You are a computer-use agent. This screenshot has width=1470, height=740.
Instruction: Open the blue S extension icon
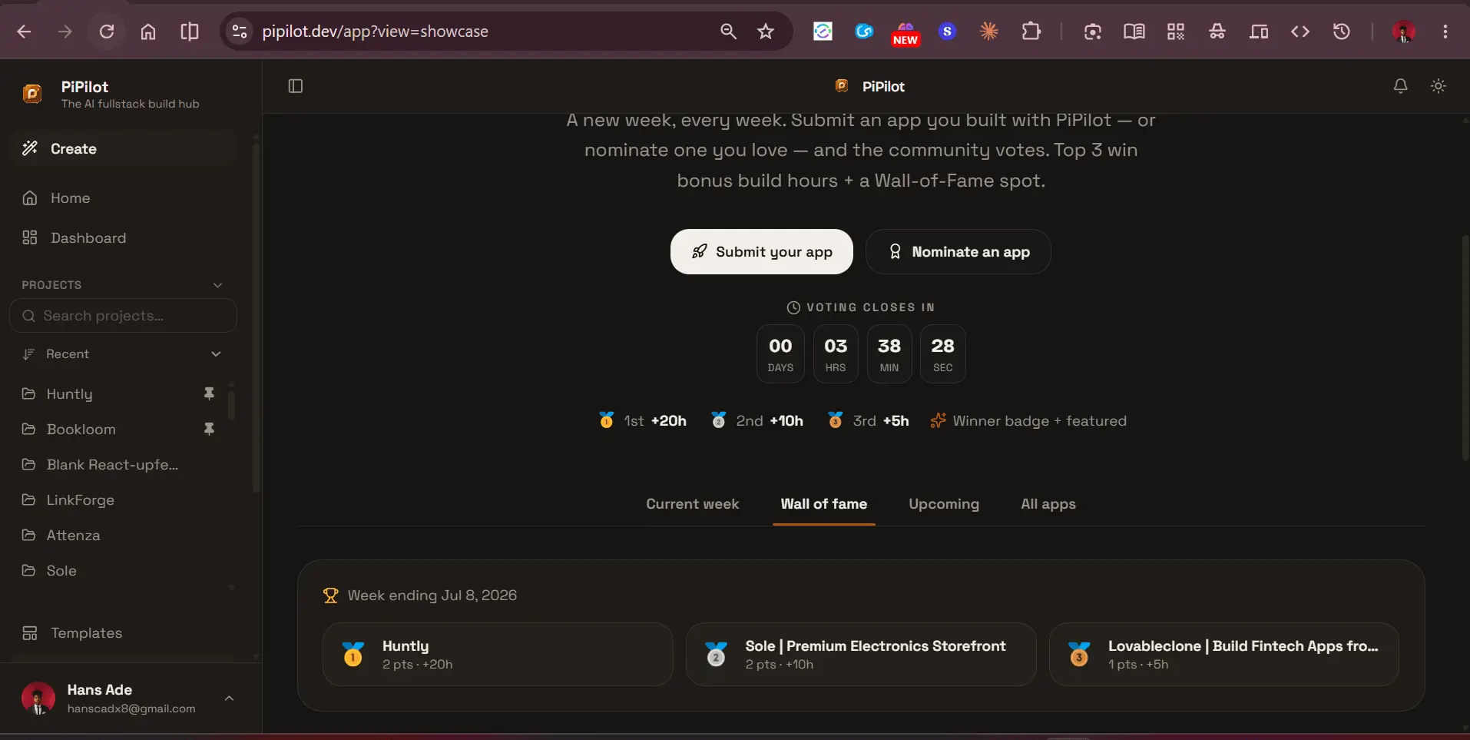point(947,32)
